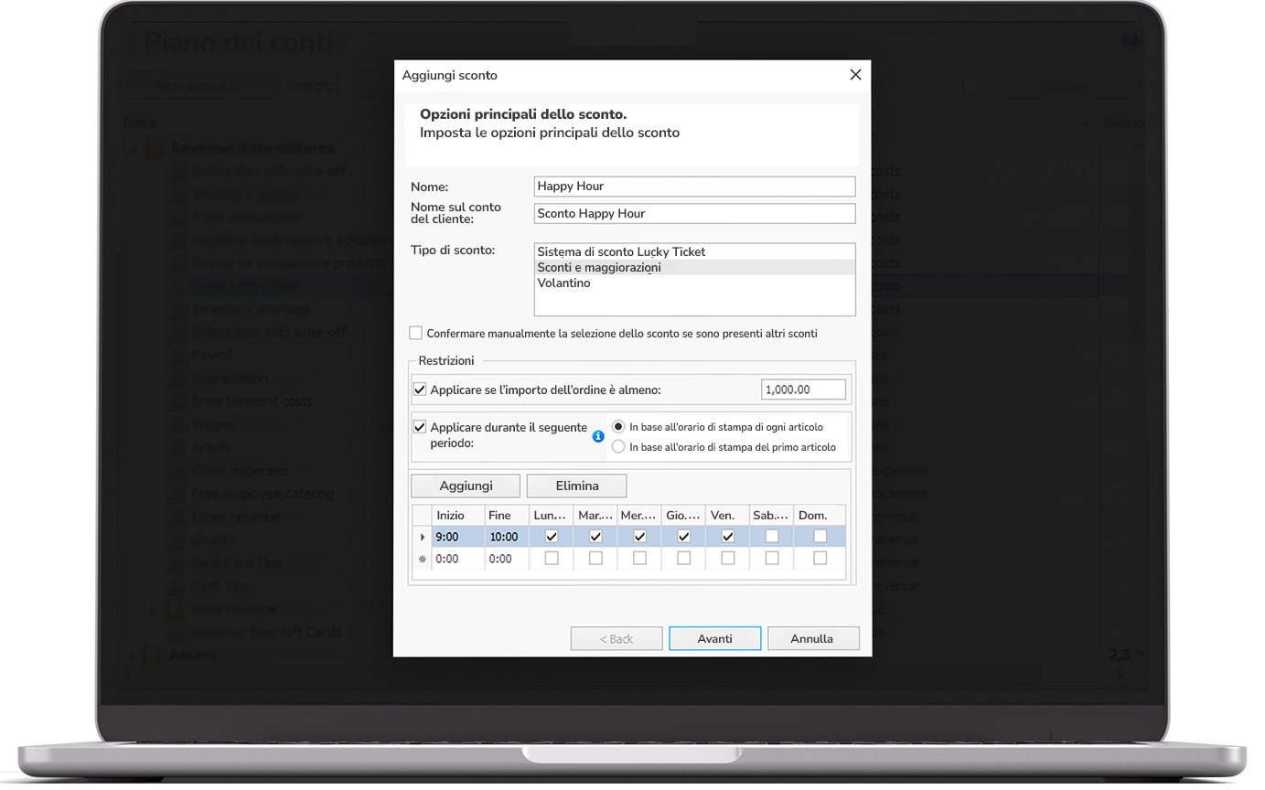The height and width of the screenshot is (790, 1265).
Task: Select print time of each item option
Action: pyautogui.click(x=619, y=427)
